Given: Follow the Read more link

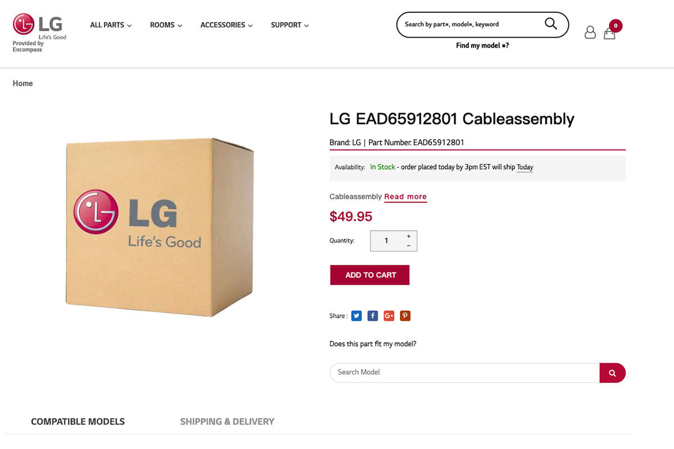Looking at the screenshot, I should point(406,197).
